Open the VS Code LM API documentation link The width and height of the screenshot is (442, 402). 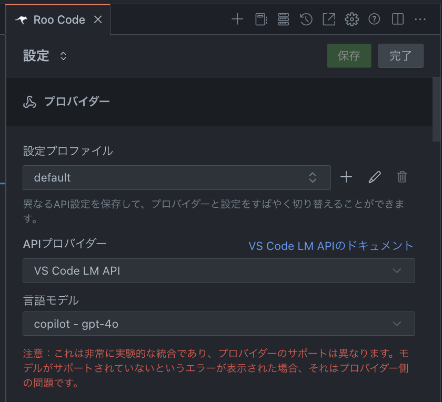(x=330, y=246)
